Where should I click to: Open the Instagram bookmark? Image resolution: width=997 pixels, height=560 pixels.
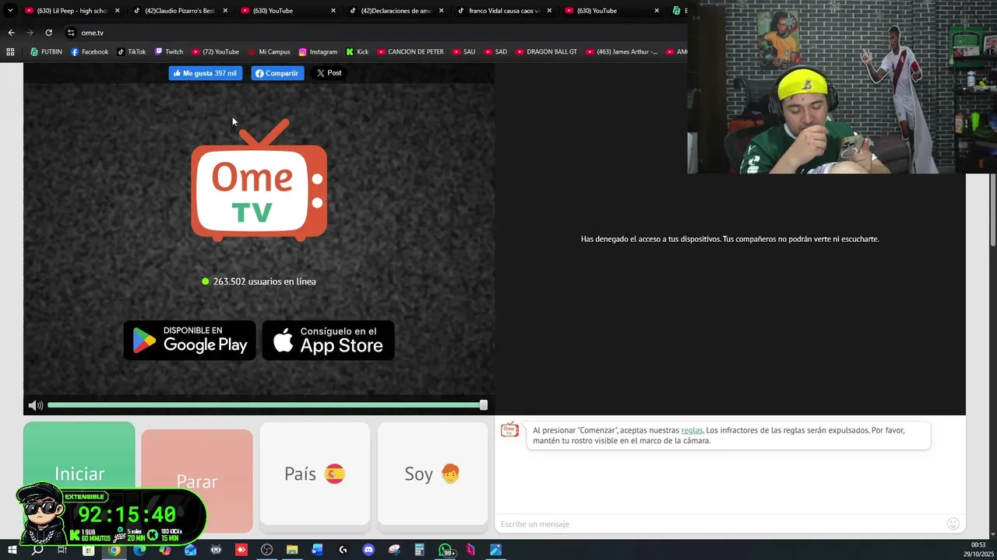coord(318,52)
